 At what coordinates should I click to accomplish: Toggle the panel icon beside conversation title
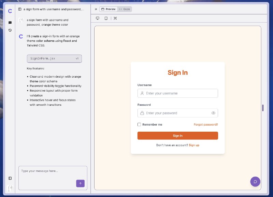point(20,9)
